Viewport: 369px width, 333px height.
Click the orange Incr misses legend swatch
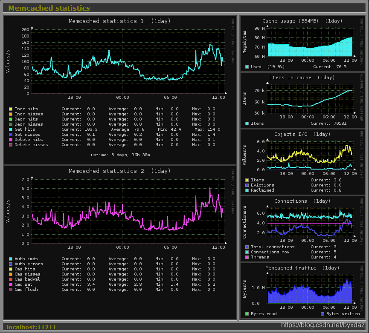(x=11, y=114)
